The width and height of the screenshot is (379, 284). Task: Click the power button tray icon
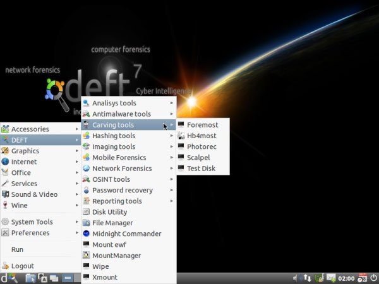coord(374,278)
